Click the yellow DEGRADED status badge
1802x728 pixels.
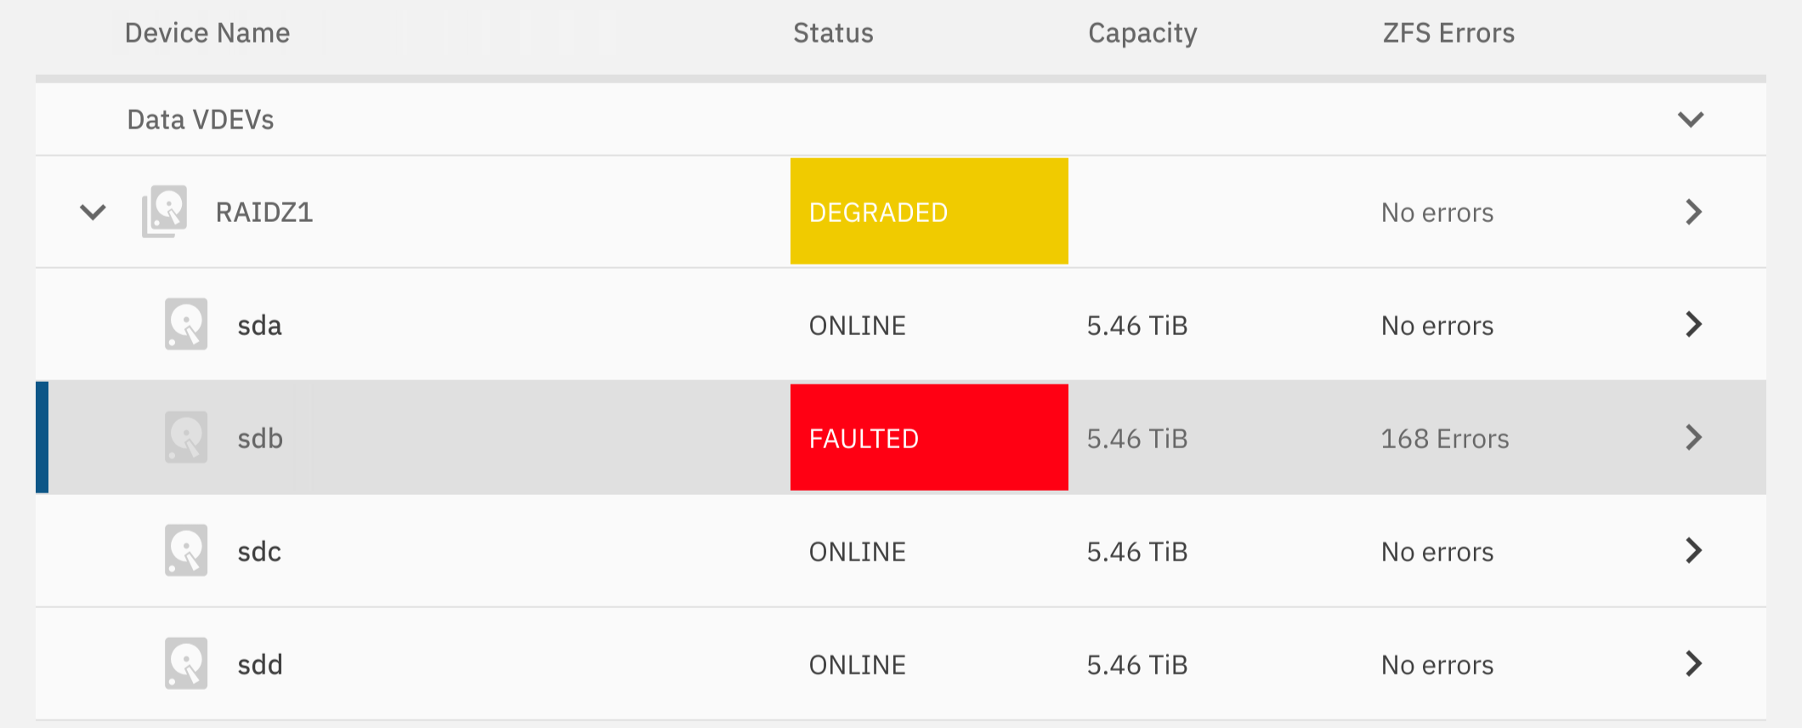929,211
